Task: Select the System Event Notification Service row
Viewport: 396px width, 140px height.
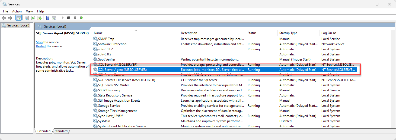Action: (225, 126)
